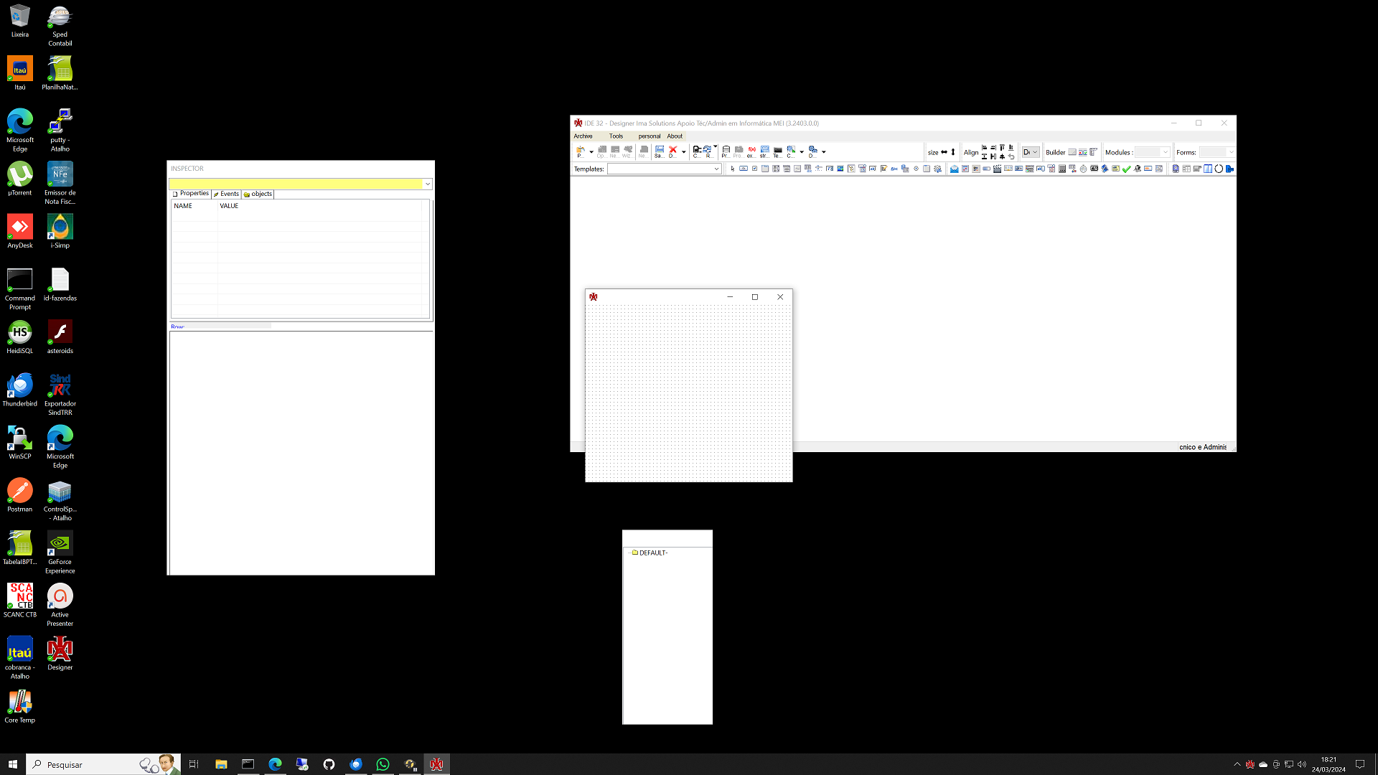Expand the Inspector yellow object dropdown
This screenshot has width=1378, height=775.
427,184
